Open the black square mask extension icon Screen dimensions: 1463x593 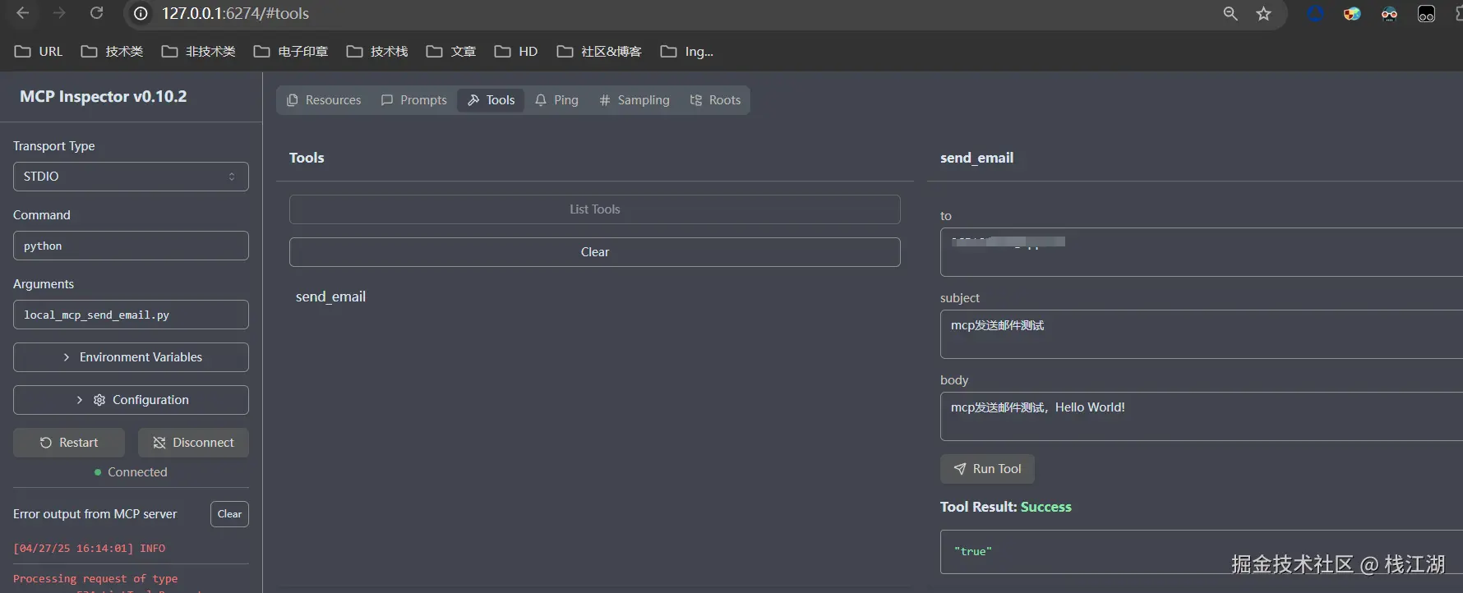tap(1426, 13)
